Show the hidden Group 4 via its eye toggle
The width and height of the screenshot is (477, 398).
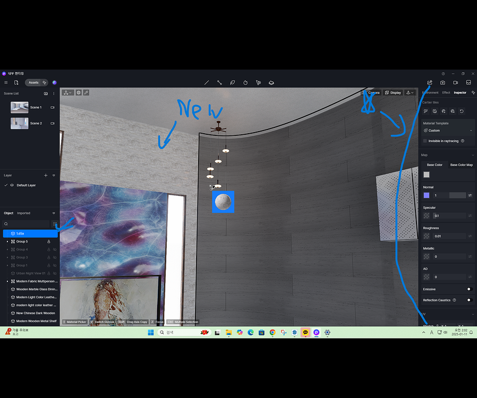point(55,249)
